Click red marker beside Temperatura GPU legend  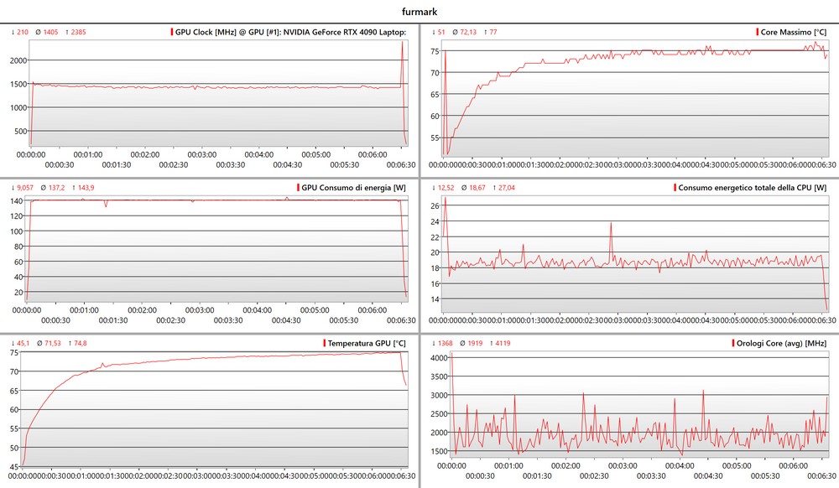pyautogui.click(x=324, y=344)
